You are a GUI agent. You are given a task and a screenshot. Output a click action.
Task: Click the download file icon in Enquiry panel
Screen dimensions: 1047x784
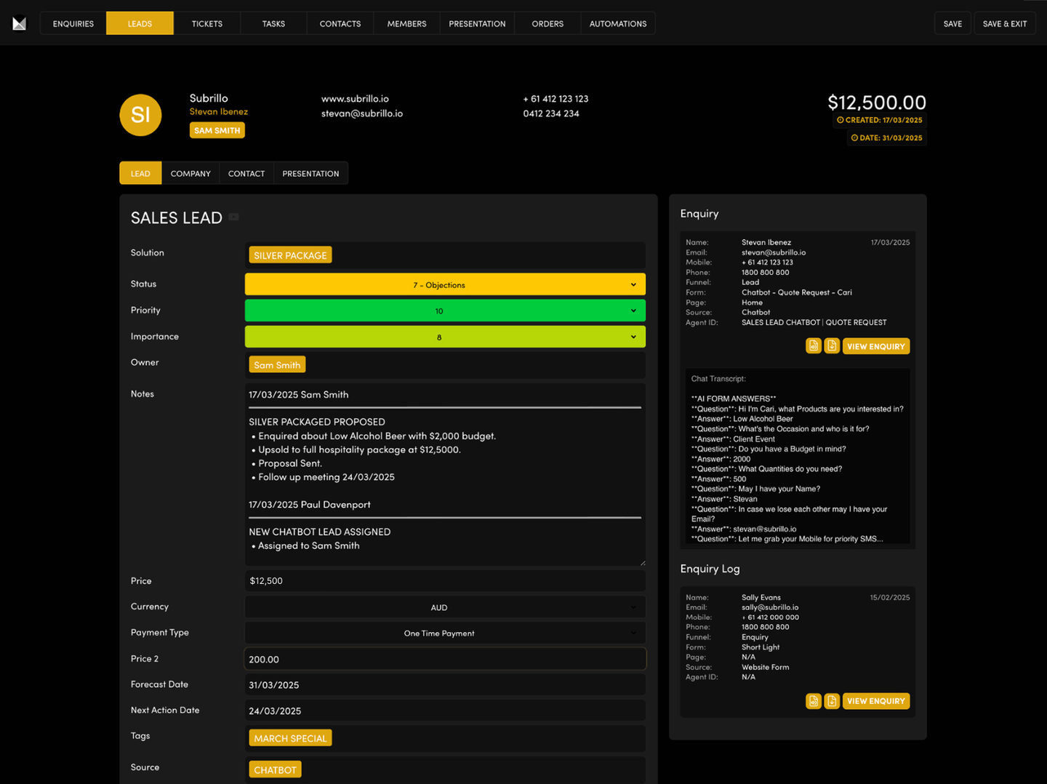[832, 346]
